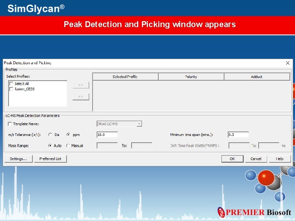
Task: Click the << remove profile button
Action: pos(81,97)
